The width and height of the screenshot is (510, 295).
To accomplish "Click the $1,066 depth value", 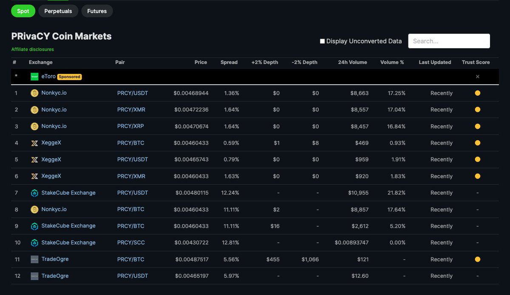I will (310, 259).
